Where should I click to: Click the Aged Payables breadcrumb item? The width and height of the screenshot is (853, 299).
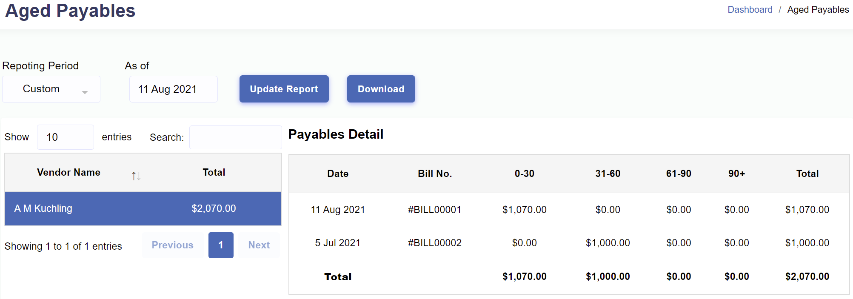point(818,10)
